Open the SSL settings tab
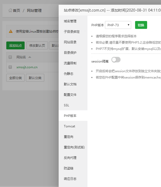Image resolution: width=161 pixels, height=187 pixels. pos(66,105)
